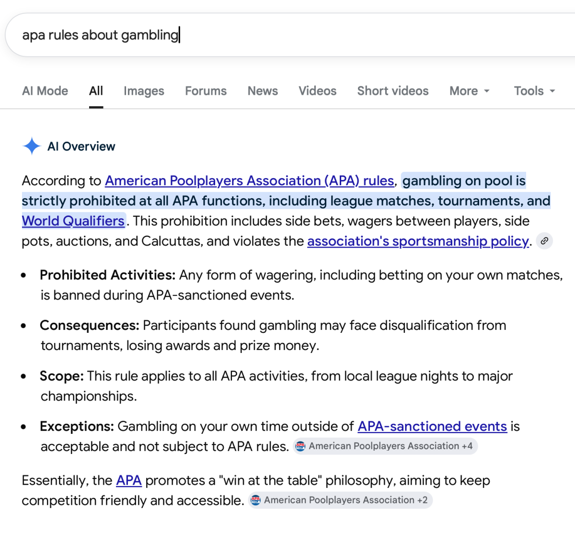The height and width of the screenshot is (533, 575).
Task: Switch to the Videos tab
Action: 317,91
